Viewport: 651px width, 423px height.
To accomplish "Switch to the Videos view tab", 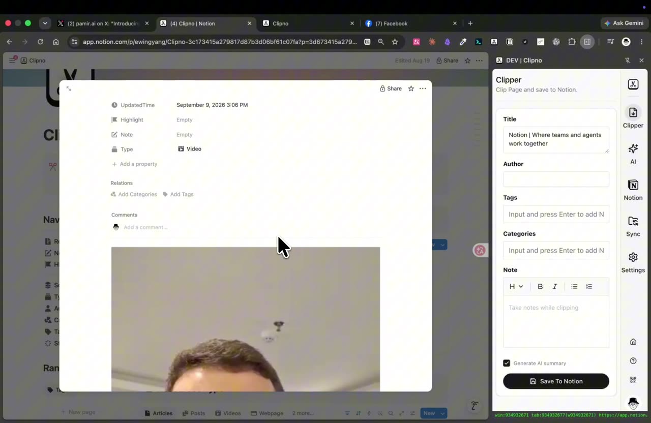I will 228,413.
